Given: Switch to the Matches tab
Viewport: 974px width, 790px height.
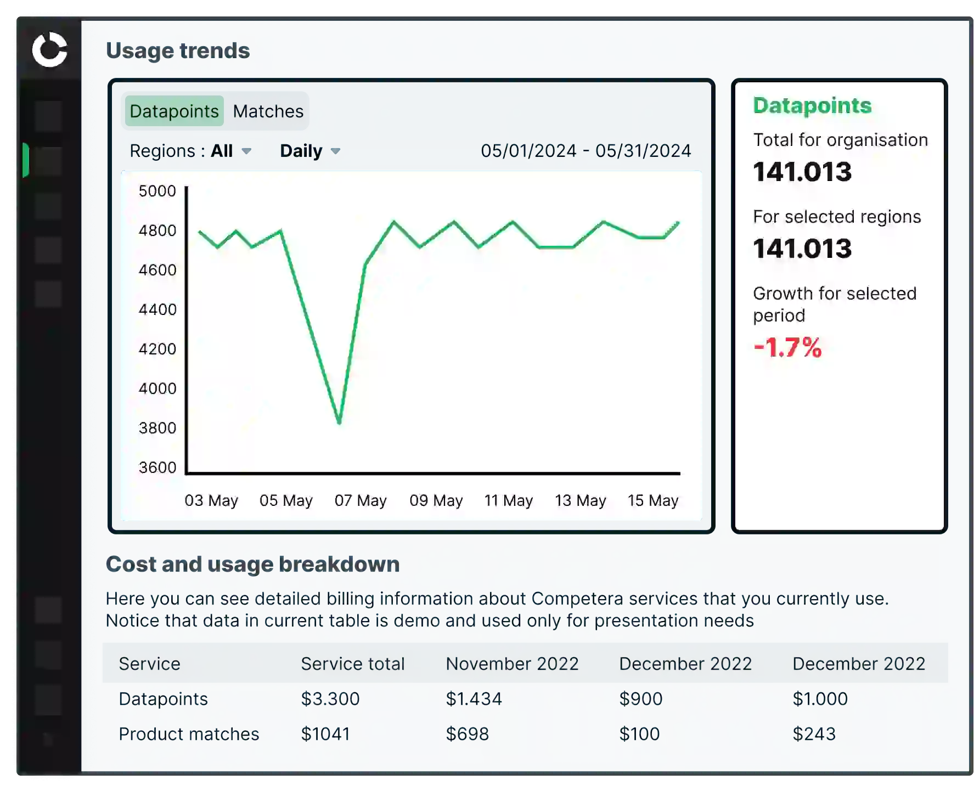Looking at the screenshot, I should [x=268, y=111].
